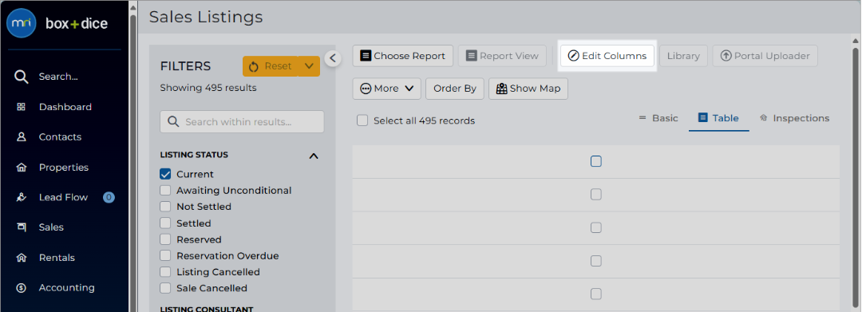This screenshot has height=312, width=862.
Task: Click the Rentals house icon
Action: (22, 258)
